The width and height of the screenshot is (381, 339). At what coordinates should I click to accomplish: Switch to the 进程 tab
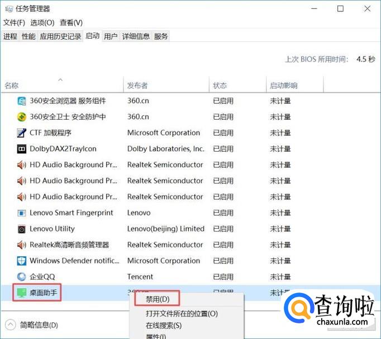click(10, 36)
